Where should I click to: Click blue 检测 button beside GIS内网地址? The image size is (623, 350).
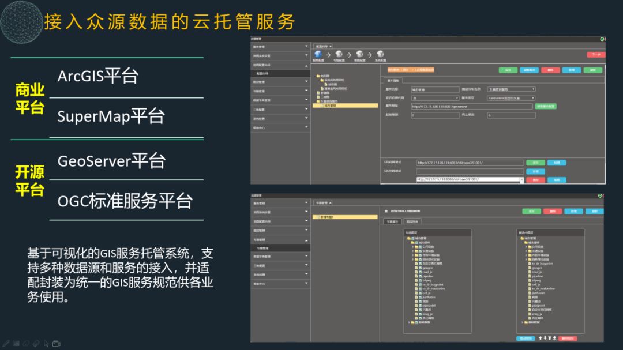click(557, 163)
